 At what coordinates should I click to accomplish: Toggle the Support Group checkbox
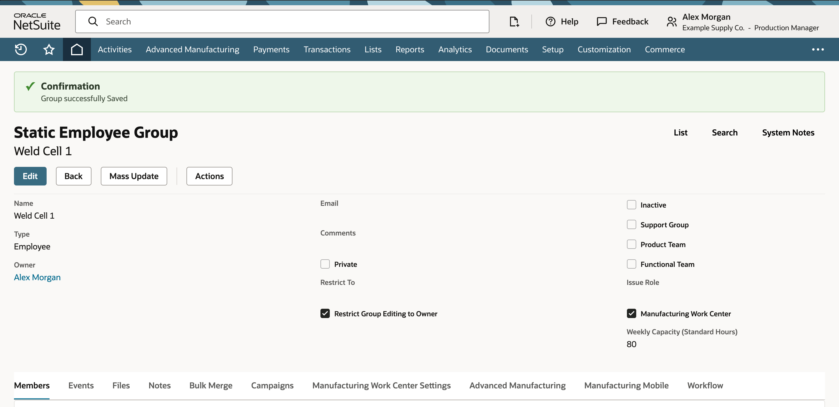click(631, 225)
